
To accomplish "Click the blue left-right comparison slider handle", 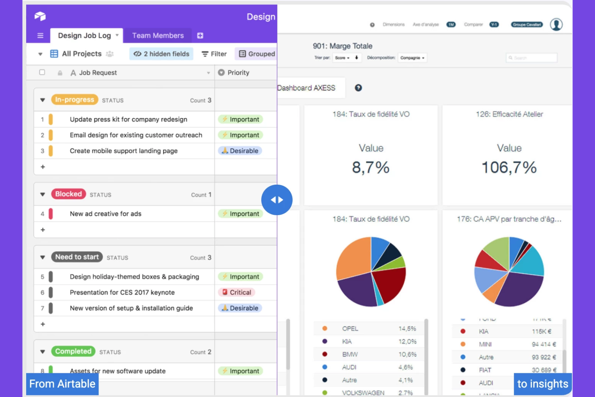I will point(277,200).
